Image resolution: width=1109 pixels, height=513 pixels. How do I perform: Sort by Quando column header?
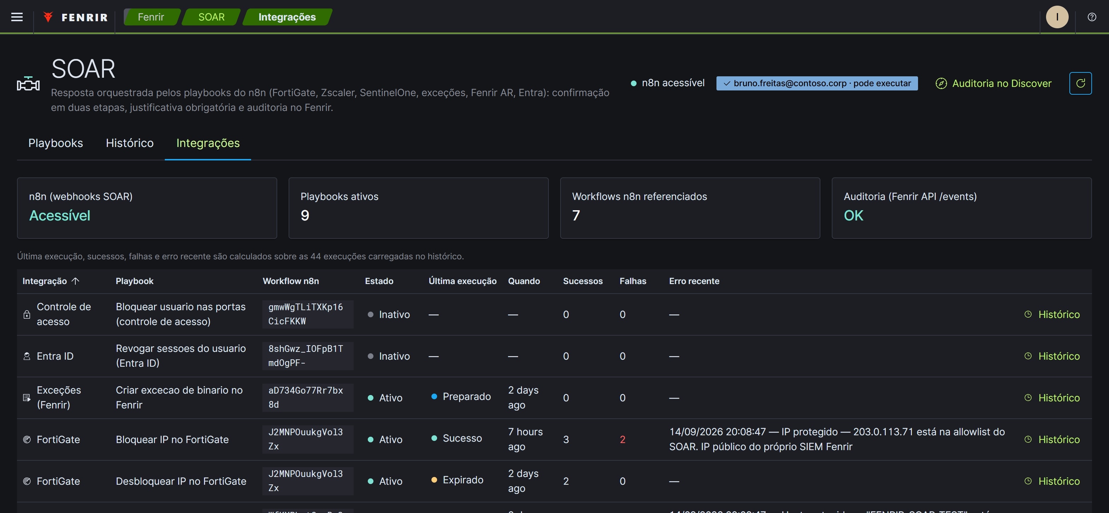point(523,281)
